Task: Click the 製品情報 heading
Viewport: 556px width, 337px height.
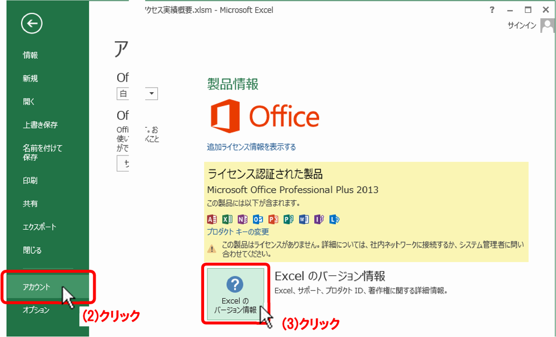Action: tap(233, 84)
